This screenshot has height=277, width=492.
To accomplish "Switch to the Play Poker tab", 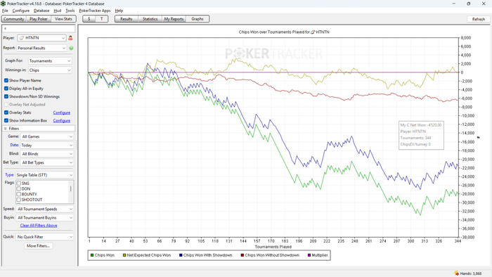I will tap(39, 19).
